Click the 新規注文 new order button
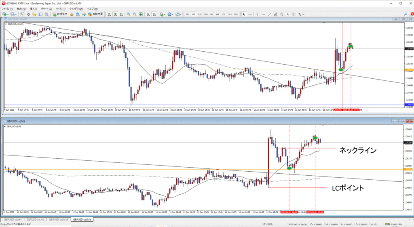This screenshot has width=414, height=227. (x=60, y=14)
